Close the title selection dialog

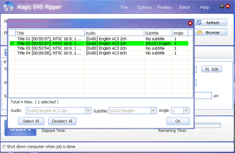tap(190, 23)
